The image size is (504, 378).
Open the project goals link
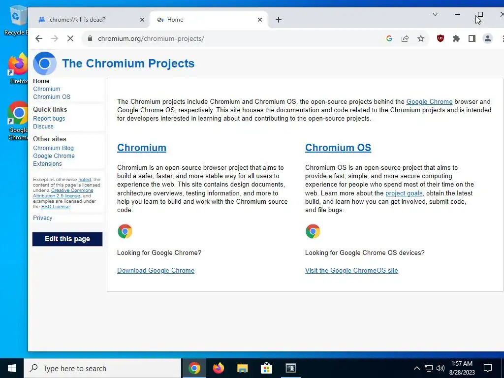[x=404, y=193]
